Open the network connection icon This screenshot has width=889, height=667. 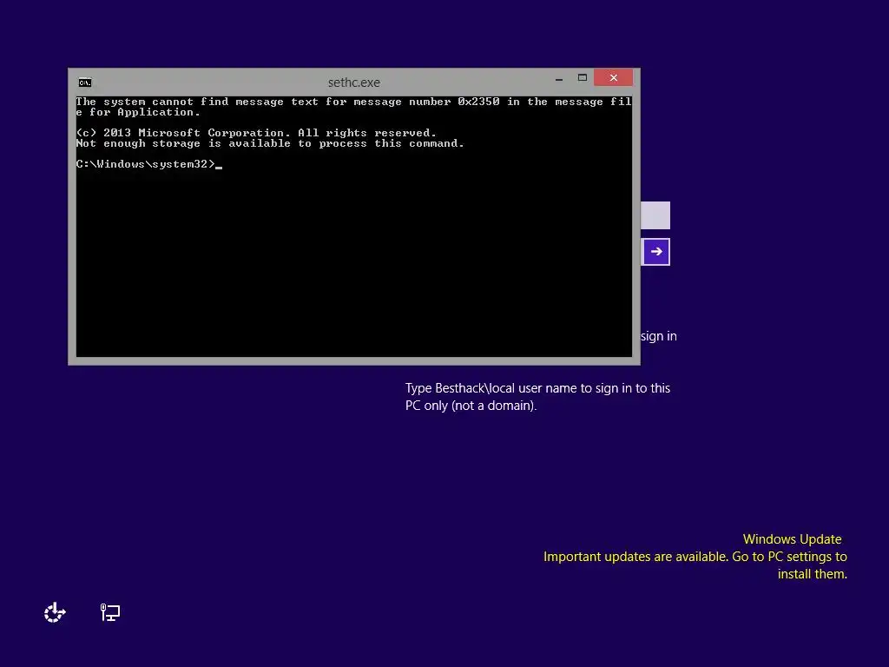click(110, 612)
